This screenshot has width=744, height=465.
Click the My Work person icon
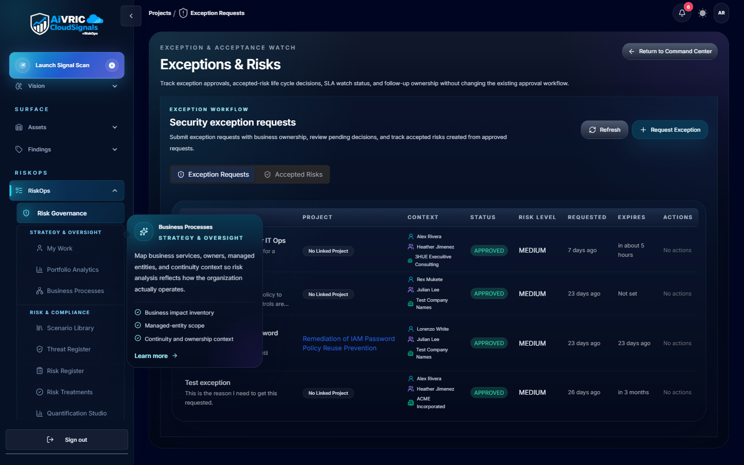(40, 249)
